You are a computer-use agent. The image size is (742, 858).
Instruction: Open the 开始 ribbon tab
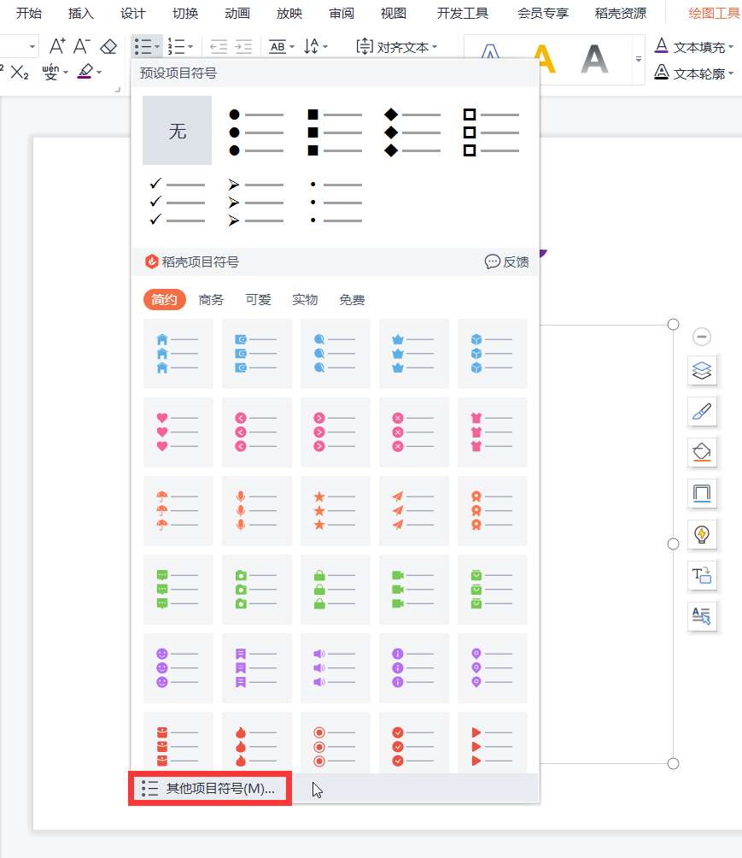[28, 13]
